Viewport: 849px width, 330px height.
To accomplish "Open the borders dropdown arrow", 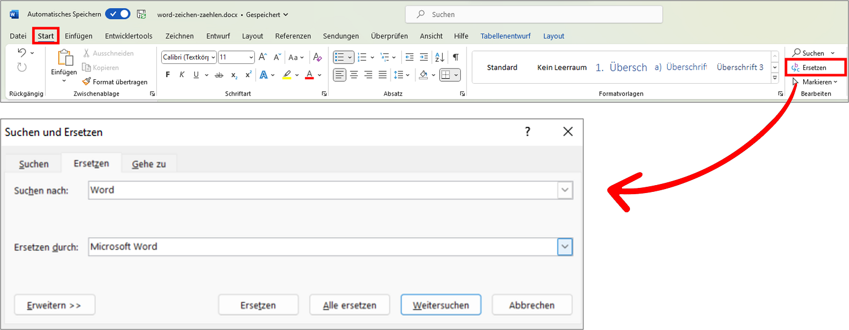I will [x=456, y=75].
